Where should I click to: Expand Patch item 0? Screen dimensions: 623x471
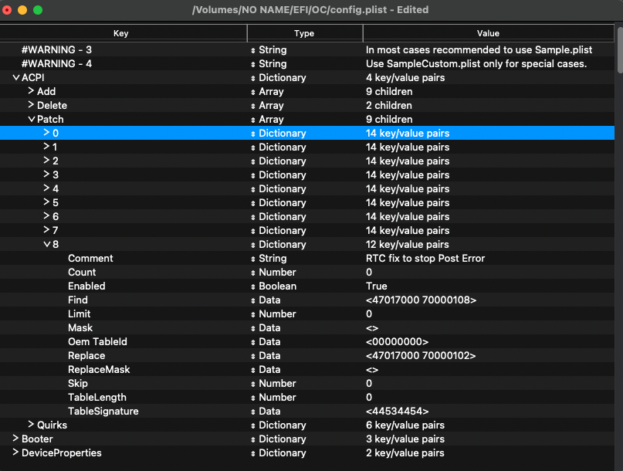tap(47, 134)
